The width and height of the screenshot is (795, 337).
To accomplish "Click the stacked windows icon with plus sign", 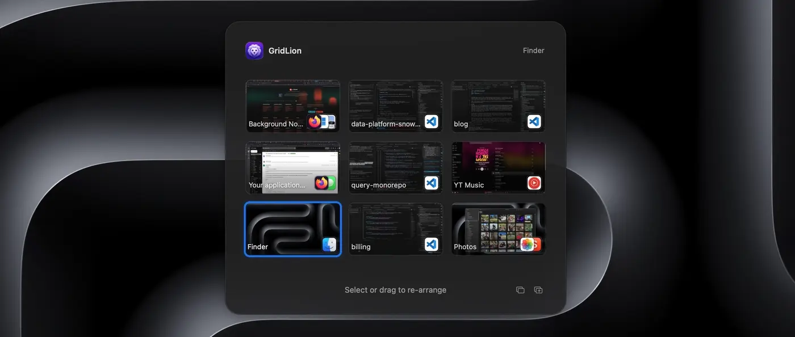I will coord(538,290).
